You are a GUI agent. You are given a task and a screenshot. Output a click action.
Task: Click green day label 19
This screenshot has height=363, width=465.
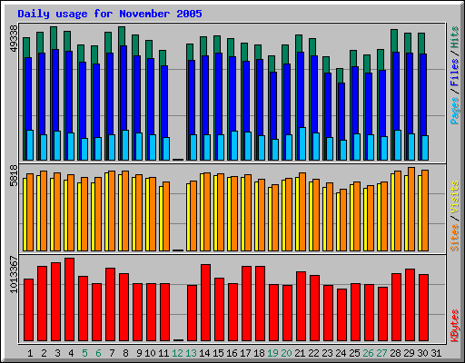coord(272,353)
